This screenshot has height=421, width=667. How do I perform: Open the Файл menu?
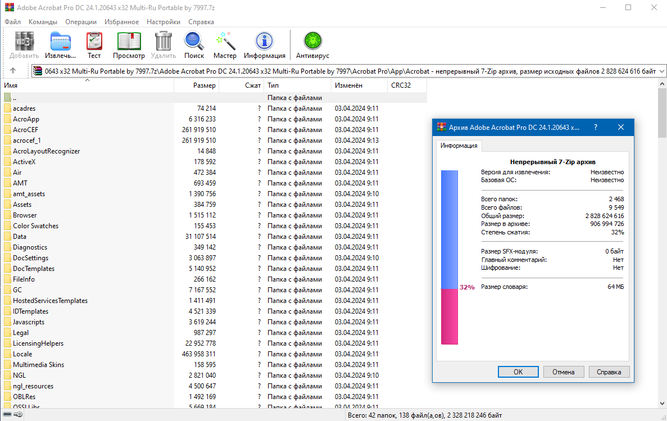point(12,22)
